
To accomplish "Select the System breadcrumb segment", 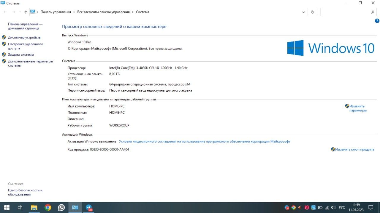I will click(x=142, y=12).
